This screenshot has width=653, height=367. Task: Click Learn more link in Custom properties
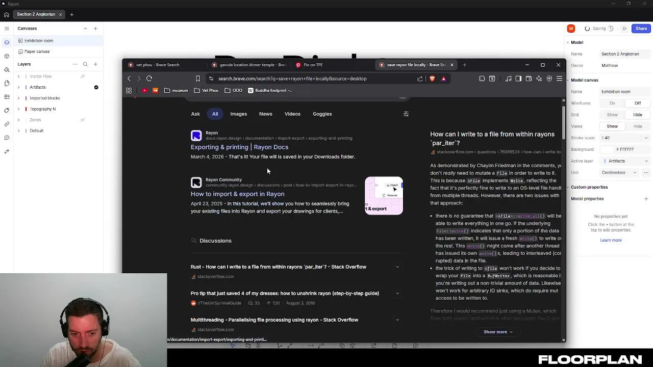pyautogui.click(x=611, y=240)
